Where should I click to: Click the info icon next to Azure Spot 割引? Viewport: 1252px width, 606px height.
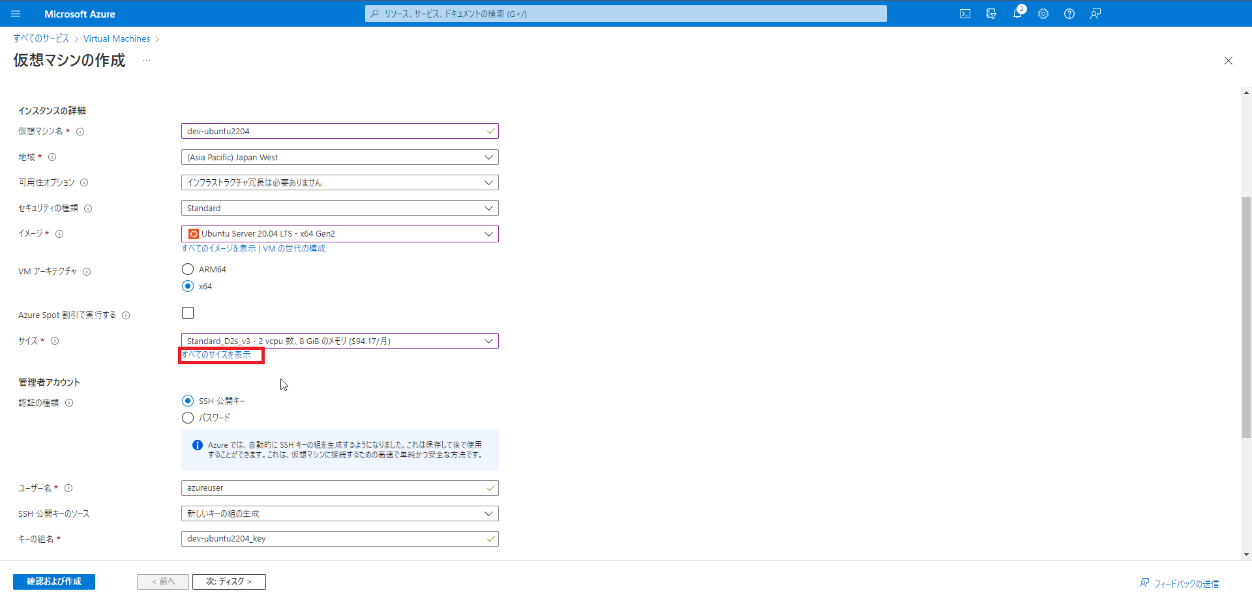coord(126,315)
